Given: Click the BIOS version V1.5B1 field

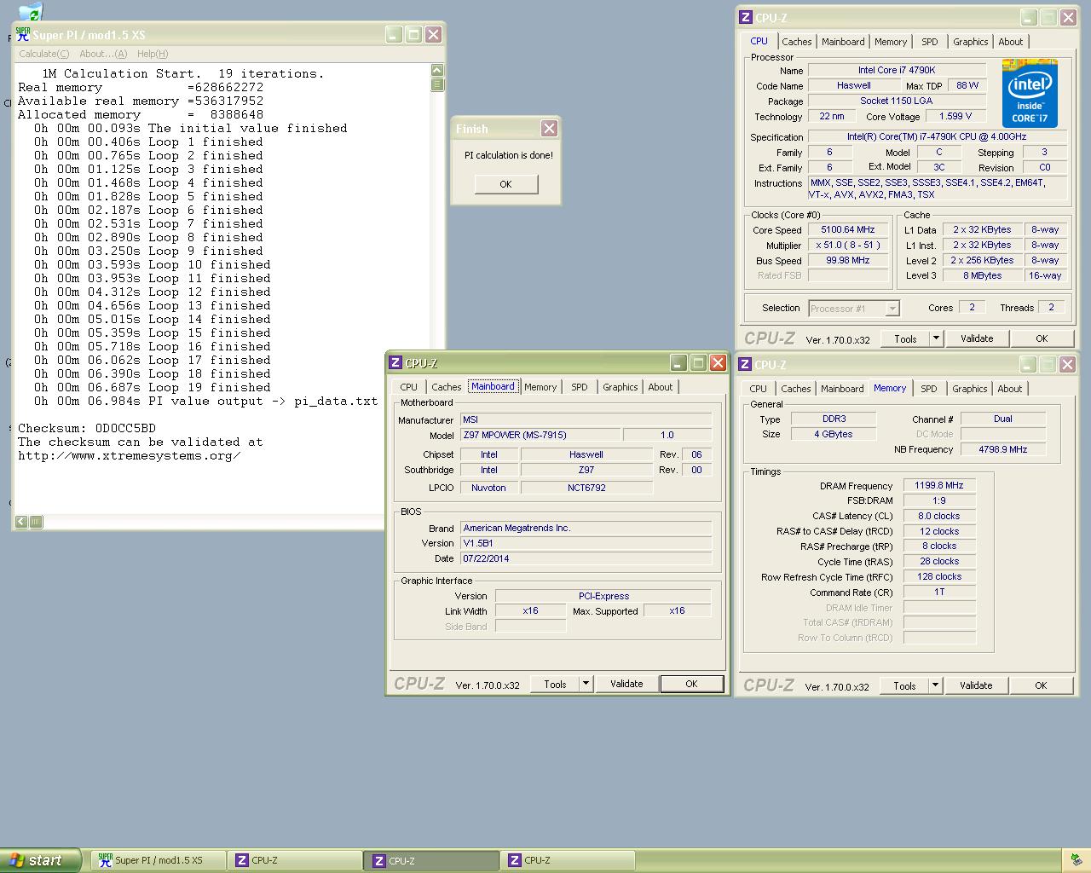Looking at the screenshot, I should pyautogui.click(x=586, y=543).
